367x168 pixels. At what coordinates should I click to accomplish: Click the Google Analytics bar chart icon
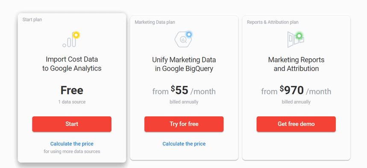tap(70, 40)
